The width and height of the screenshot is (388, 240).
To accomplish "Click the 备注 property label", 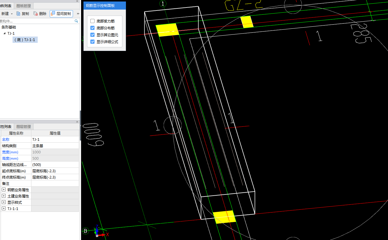I will click(6, 183).
